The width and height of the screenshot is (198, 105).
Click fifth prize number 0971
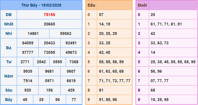pyautogui.click(x=49, y=81)
